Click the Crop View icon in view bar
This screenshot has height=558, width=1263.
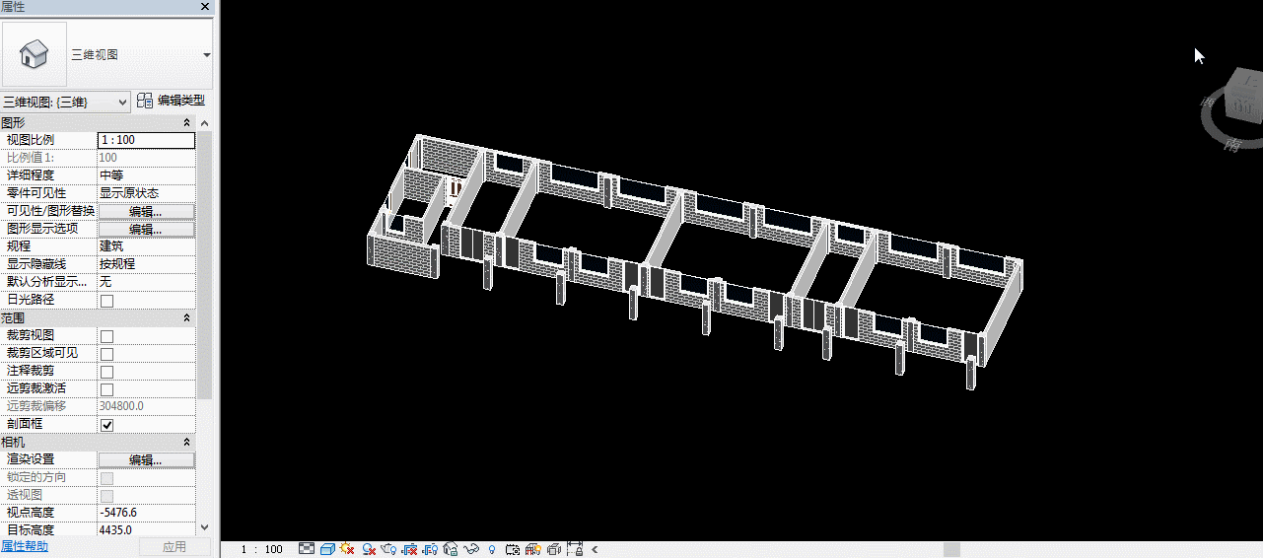(x=409, y=549)
